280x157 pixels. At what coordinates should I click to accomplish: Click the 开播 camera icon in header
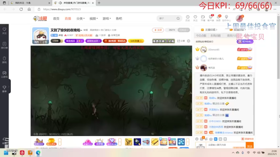tap(203, 18)
